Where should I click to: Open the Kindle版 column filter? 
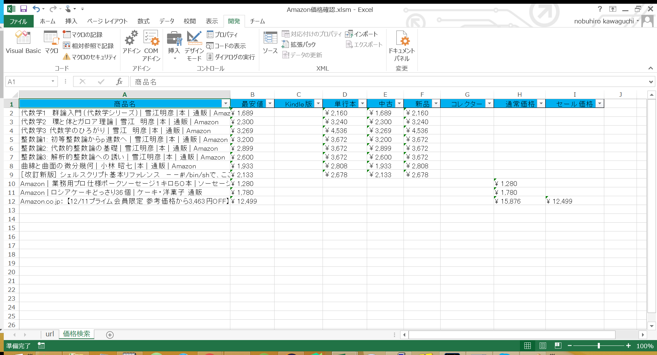pos(318,104)
